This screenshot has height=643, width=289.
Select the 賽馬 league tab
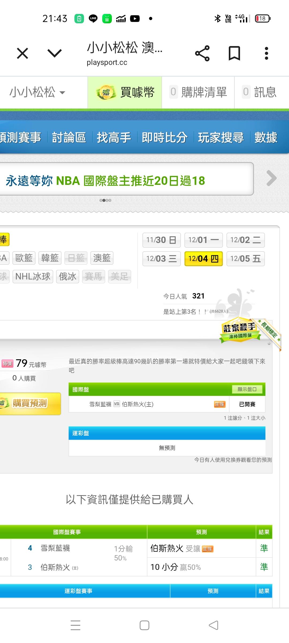click(94, 276)
